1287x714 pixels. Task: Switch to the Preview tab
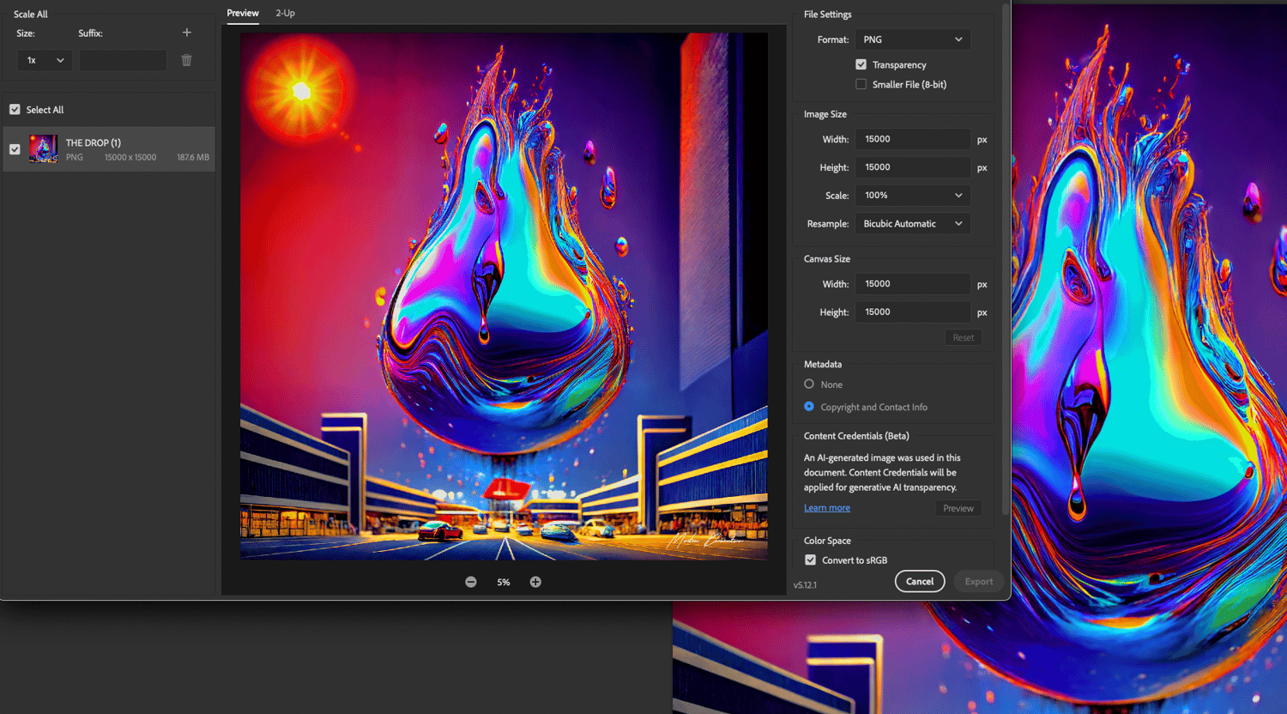click(243, 13)
